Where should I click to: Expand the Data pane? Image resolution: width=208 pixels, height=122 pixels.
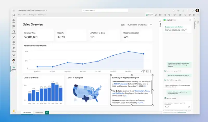point(198,18)
